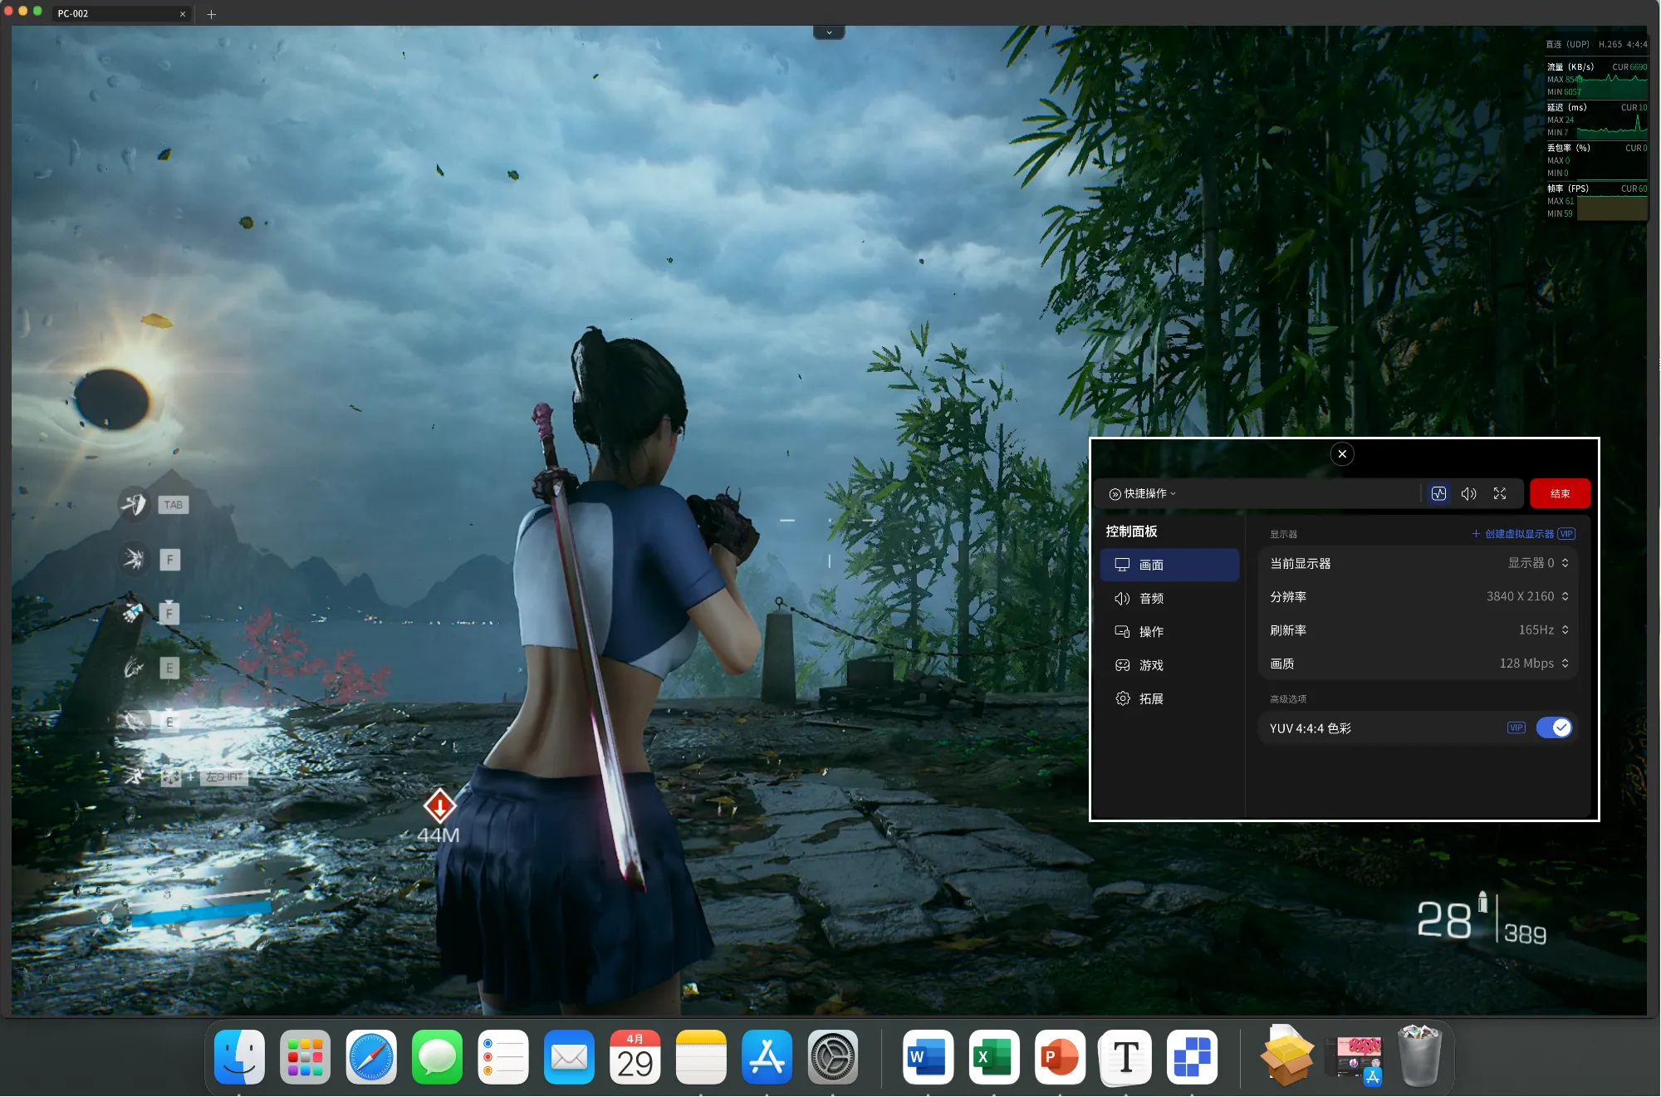Open 画质 dropdown showing 128 Mbps
The width and height of the screenshot is (1661, 1097).
coord(1534,664)
